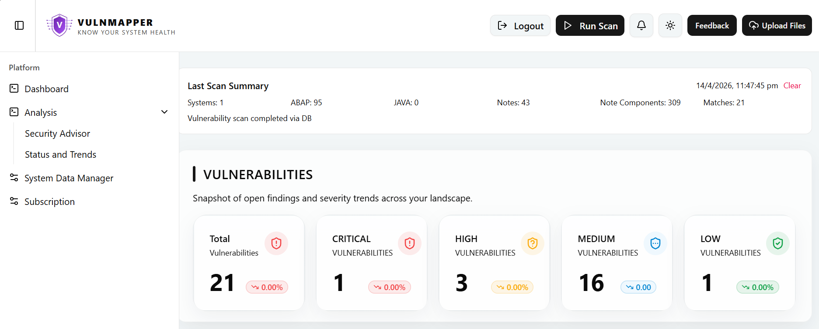This screenshot has width=819, height=329.
Task: Click the Medium vulnerabilities blue shield icon
Action: (x=655, y=243)
